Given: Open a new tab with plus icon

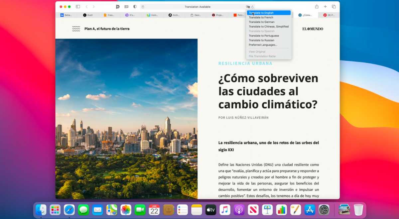Looking at the screenshot, I should 325,7.
